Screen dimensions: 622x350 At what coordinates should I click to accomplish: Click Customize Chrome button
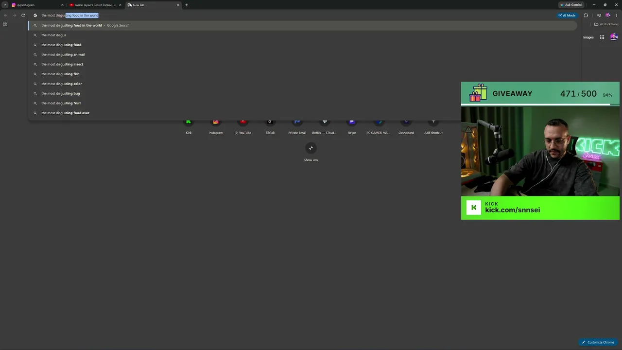coord(598,342)
